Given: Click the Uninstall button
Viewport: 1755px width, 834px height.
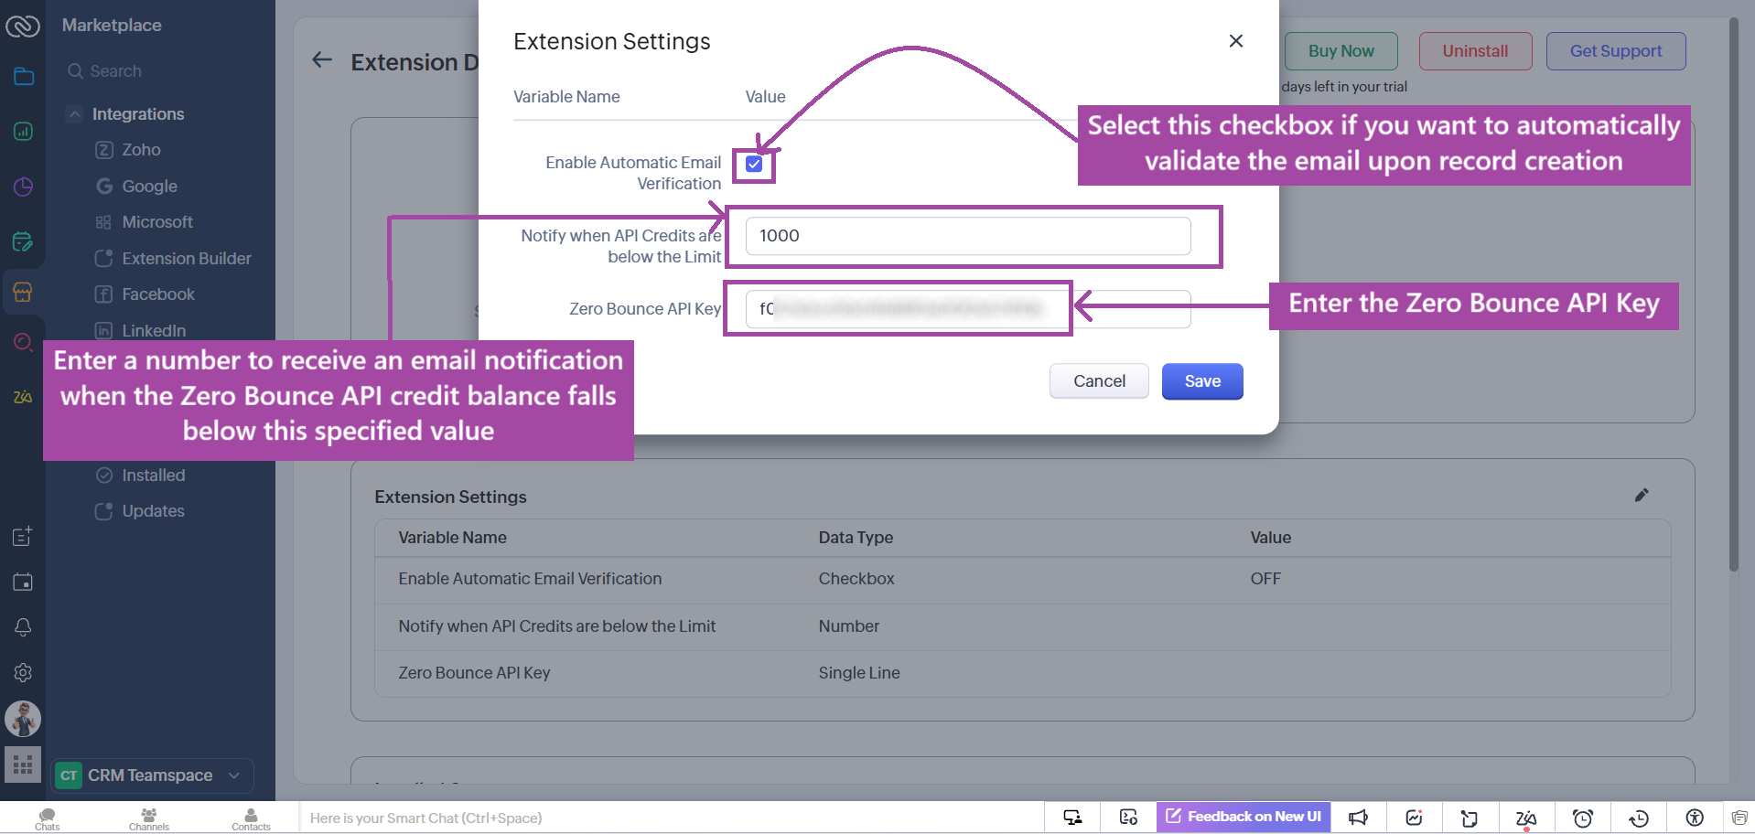Looking at the screenshot, I should pos(1474,51).
